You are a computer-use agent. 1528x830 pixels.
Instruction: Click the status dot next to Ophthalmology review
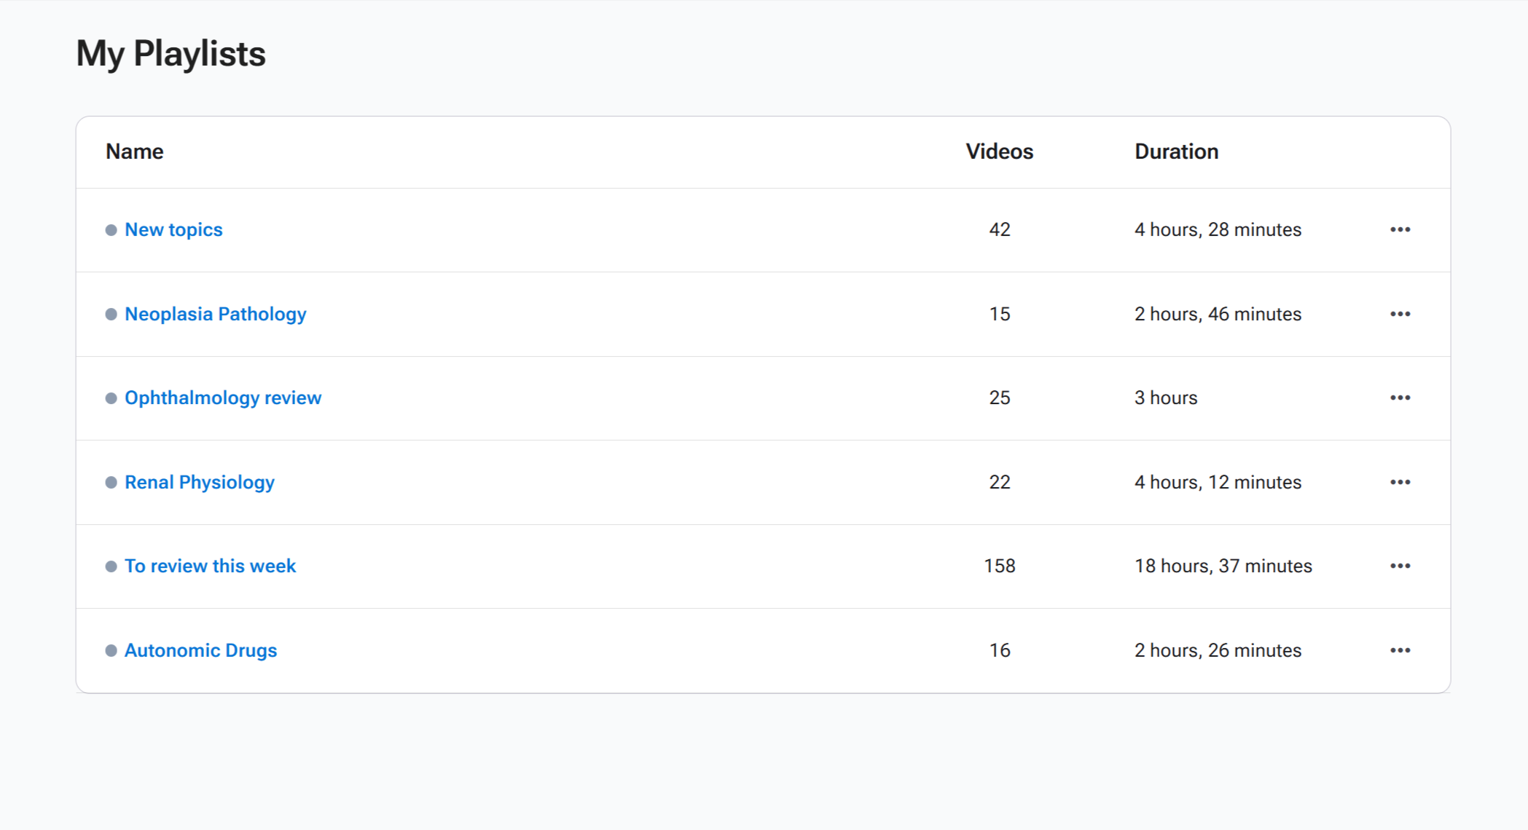tap(111, 398)
